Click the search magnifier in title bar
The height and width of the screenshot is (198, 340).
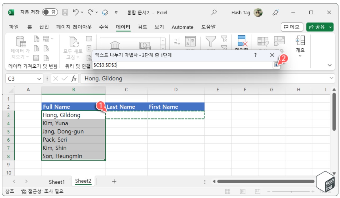(214, 12)
